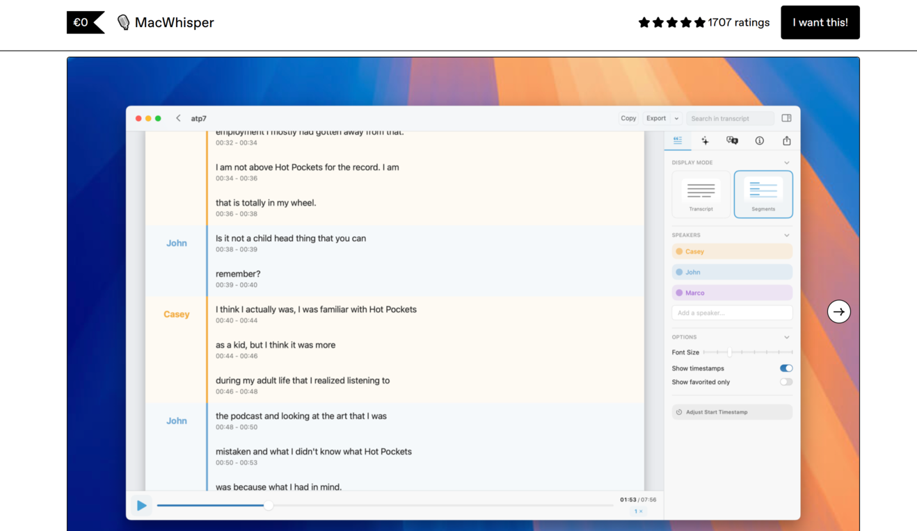The image size is (917, 531).
Task: Select the Casey speaker row
Action: [x=732, y=252]
